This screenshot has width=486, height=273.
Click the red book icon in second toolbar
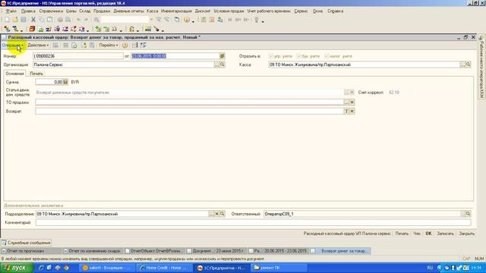[32, 29]
